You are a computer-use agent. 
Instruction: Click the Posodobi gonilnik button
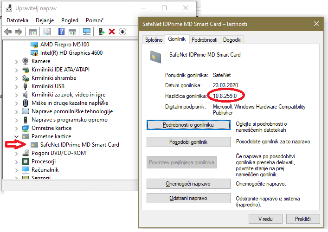[x=188, y=142]
